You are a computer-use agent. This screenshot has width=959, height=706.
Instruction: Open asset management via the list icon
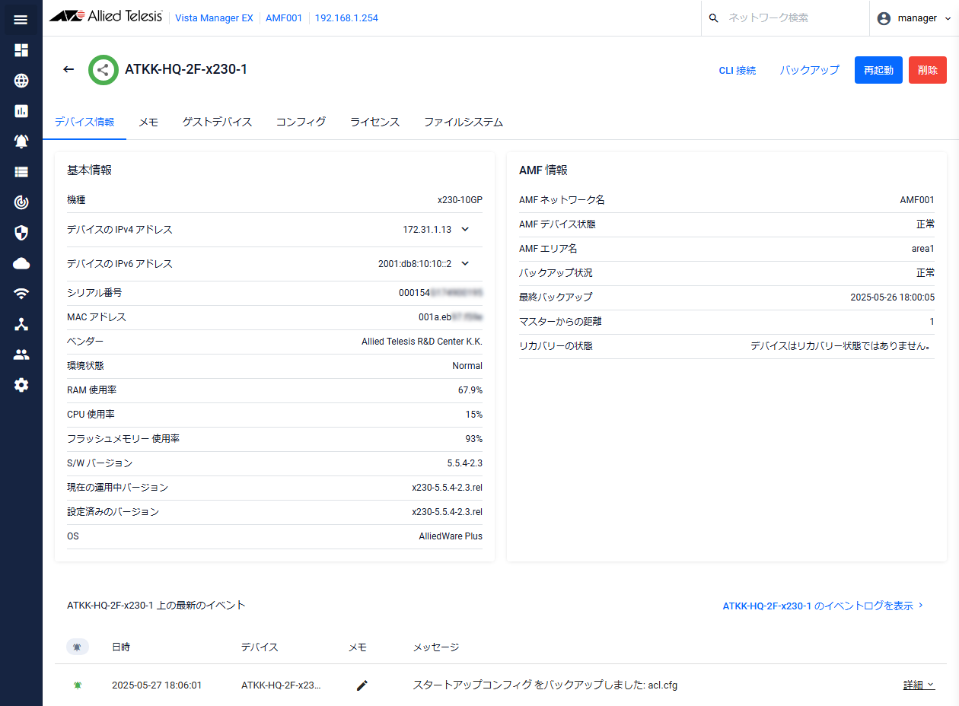click(x=21, y=171)
